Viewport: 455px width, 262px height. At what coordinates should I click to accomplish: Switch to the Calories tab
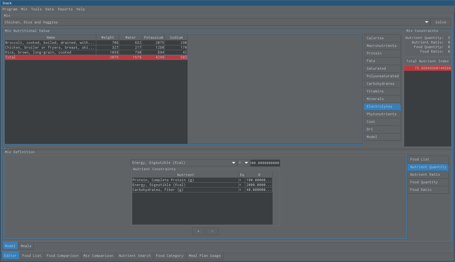point(382,38)
